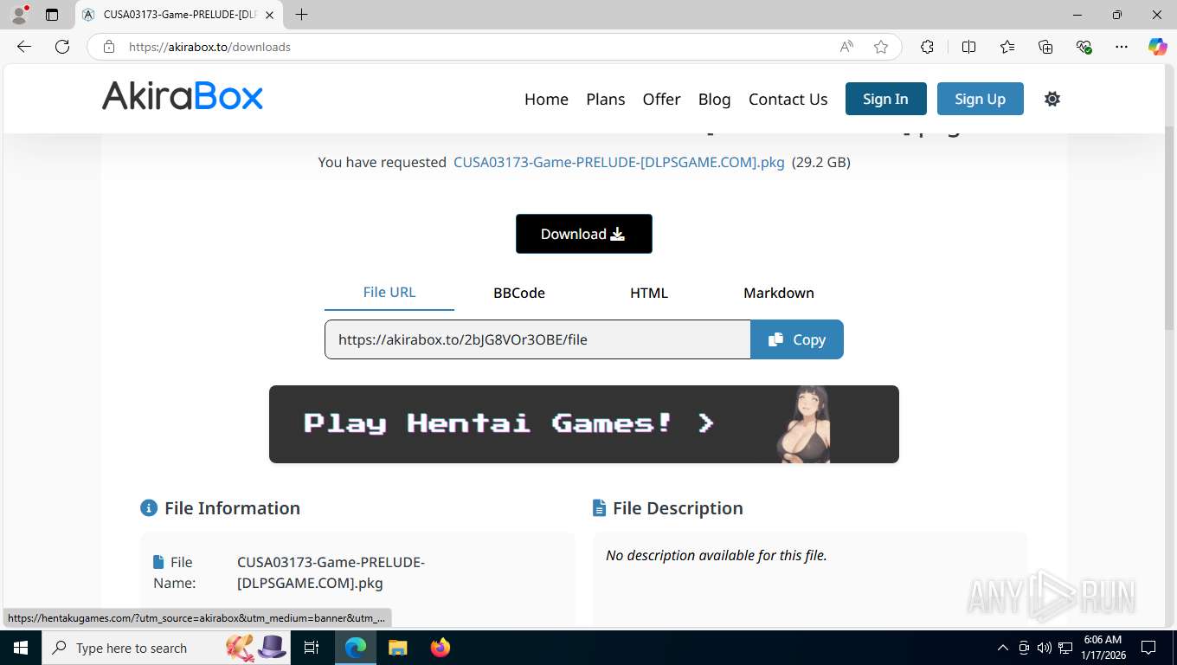This screenshot has width=1177, height=665.
Task: Click the requested file name link
Action: point(619,162)
